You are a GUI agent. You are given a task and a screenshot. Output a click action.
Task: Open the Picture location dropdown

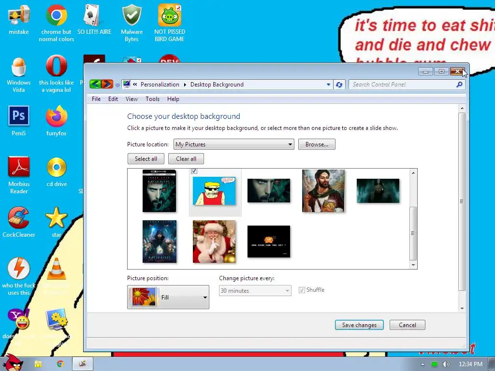234,144
